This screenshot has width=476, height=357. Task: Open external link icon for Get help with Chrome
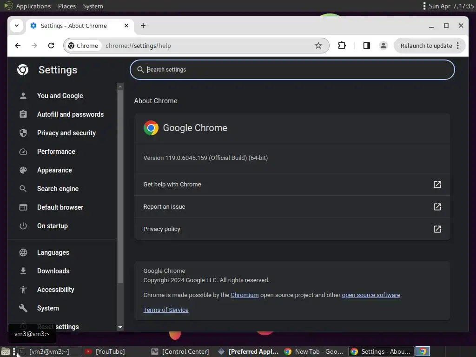tap(437, 184)
